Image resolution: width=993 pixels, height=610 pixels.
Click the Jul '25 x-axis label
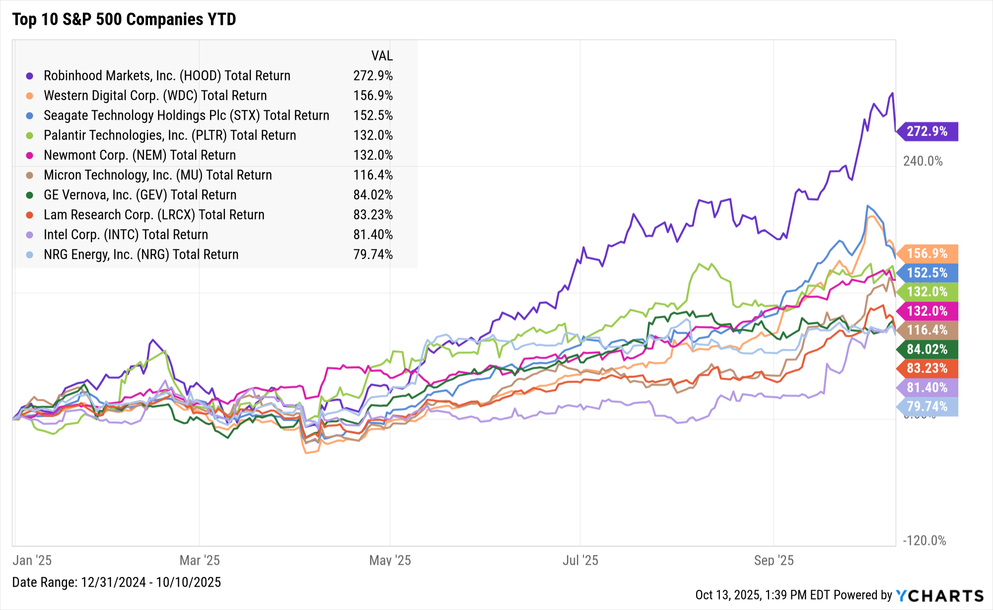(580, 560)
